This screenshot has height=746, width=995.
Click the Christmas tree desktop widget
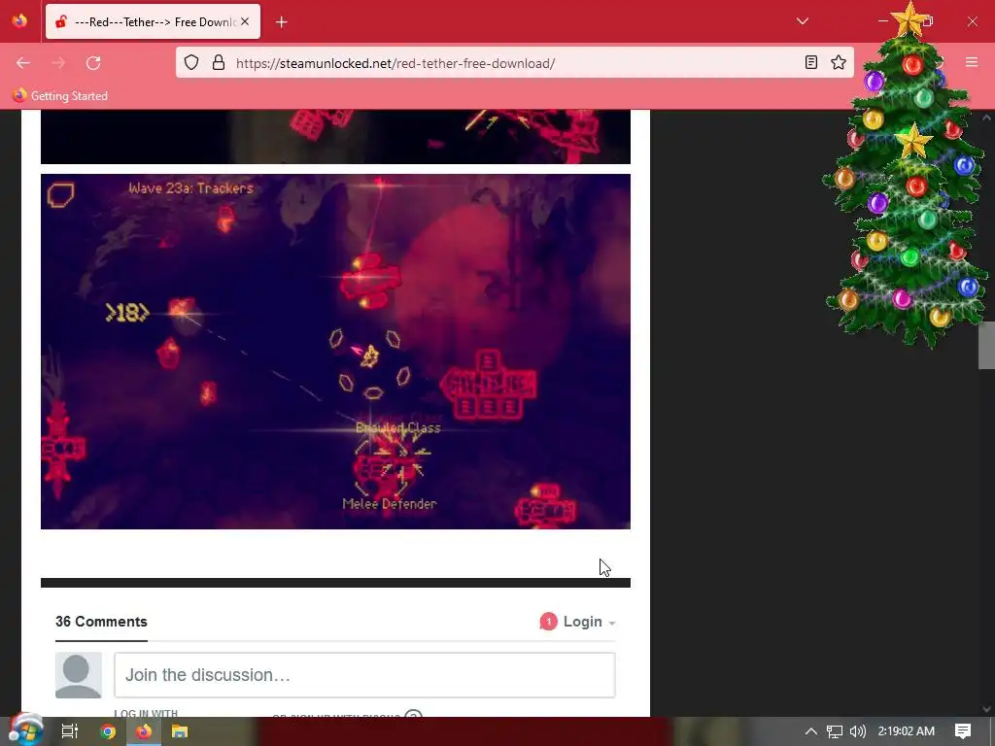(908, 175)
